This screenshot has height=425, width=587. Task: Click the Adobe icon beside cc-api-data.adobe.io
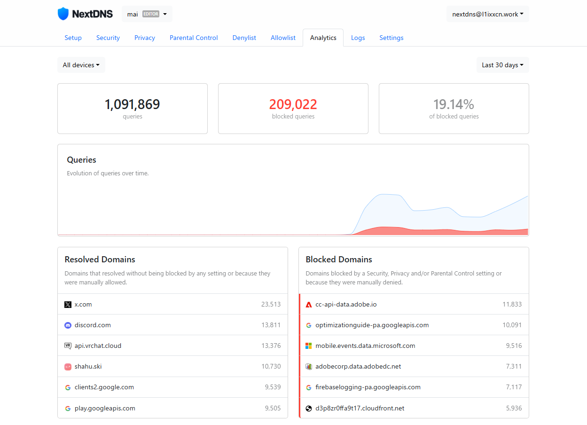click(309, 305)
